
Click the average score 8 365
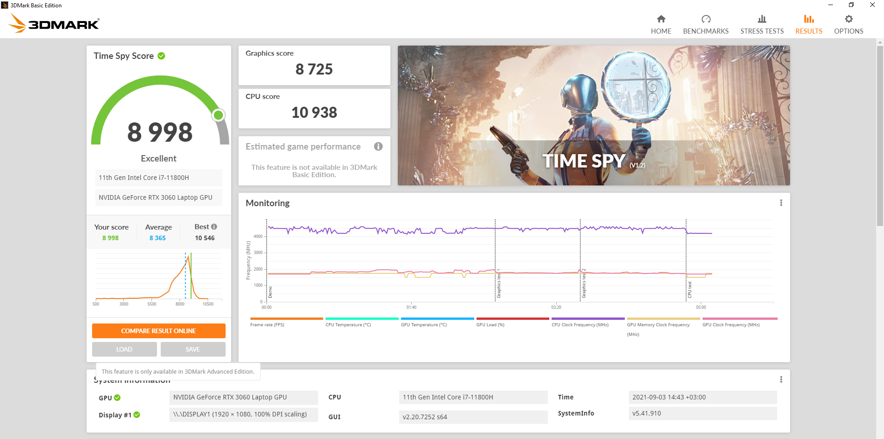pos(157,238)
